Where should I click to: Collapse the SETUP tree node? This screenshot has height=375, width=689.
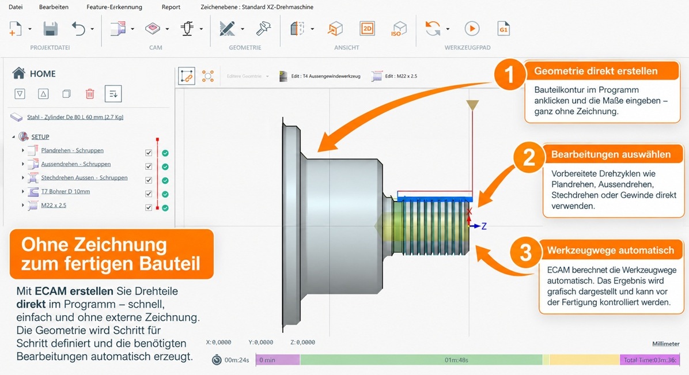pyautogui.click(x=13, y=137)
